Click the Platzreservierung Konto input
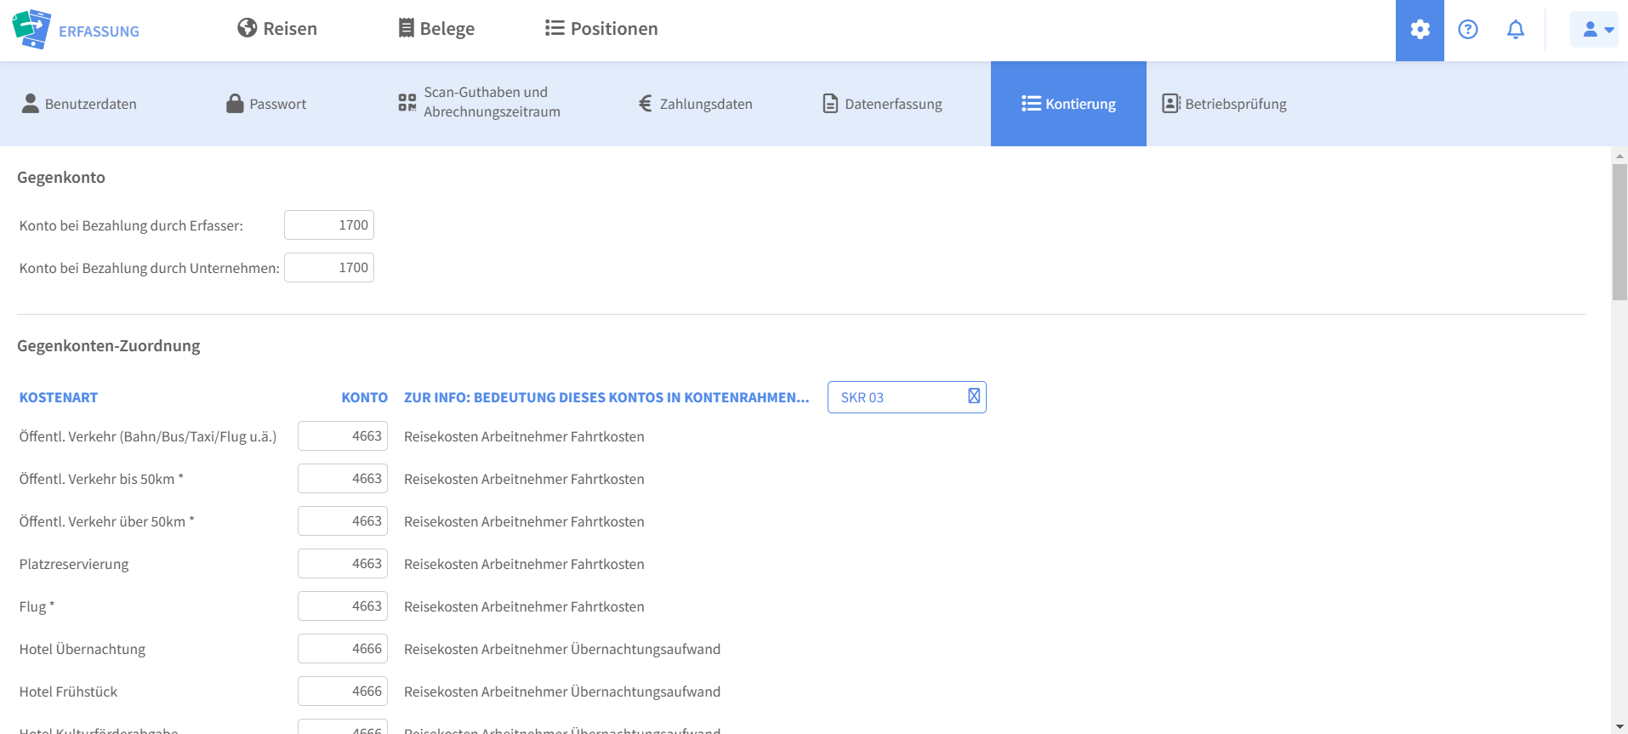 coord(343,564)
